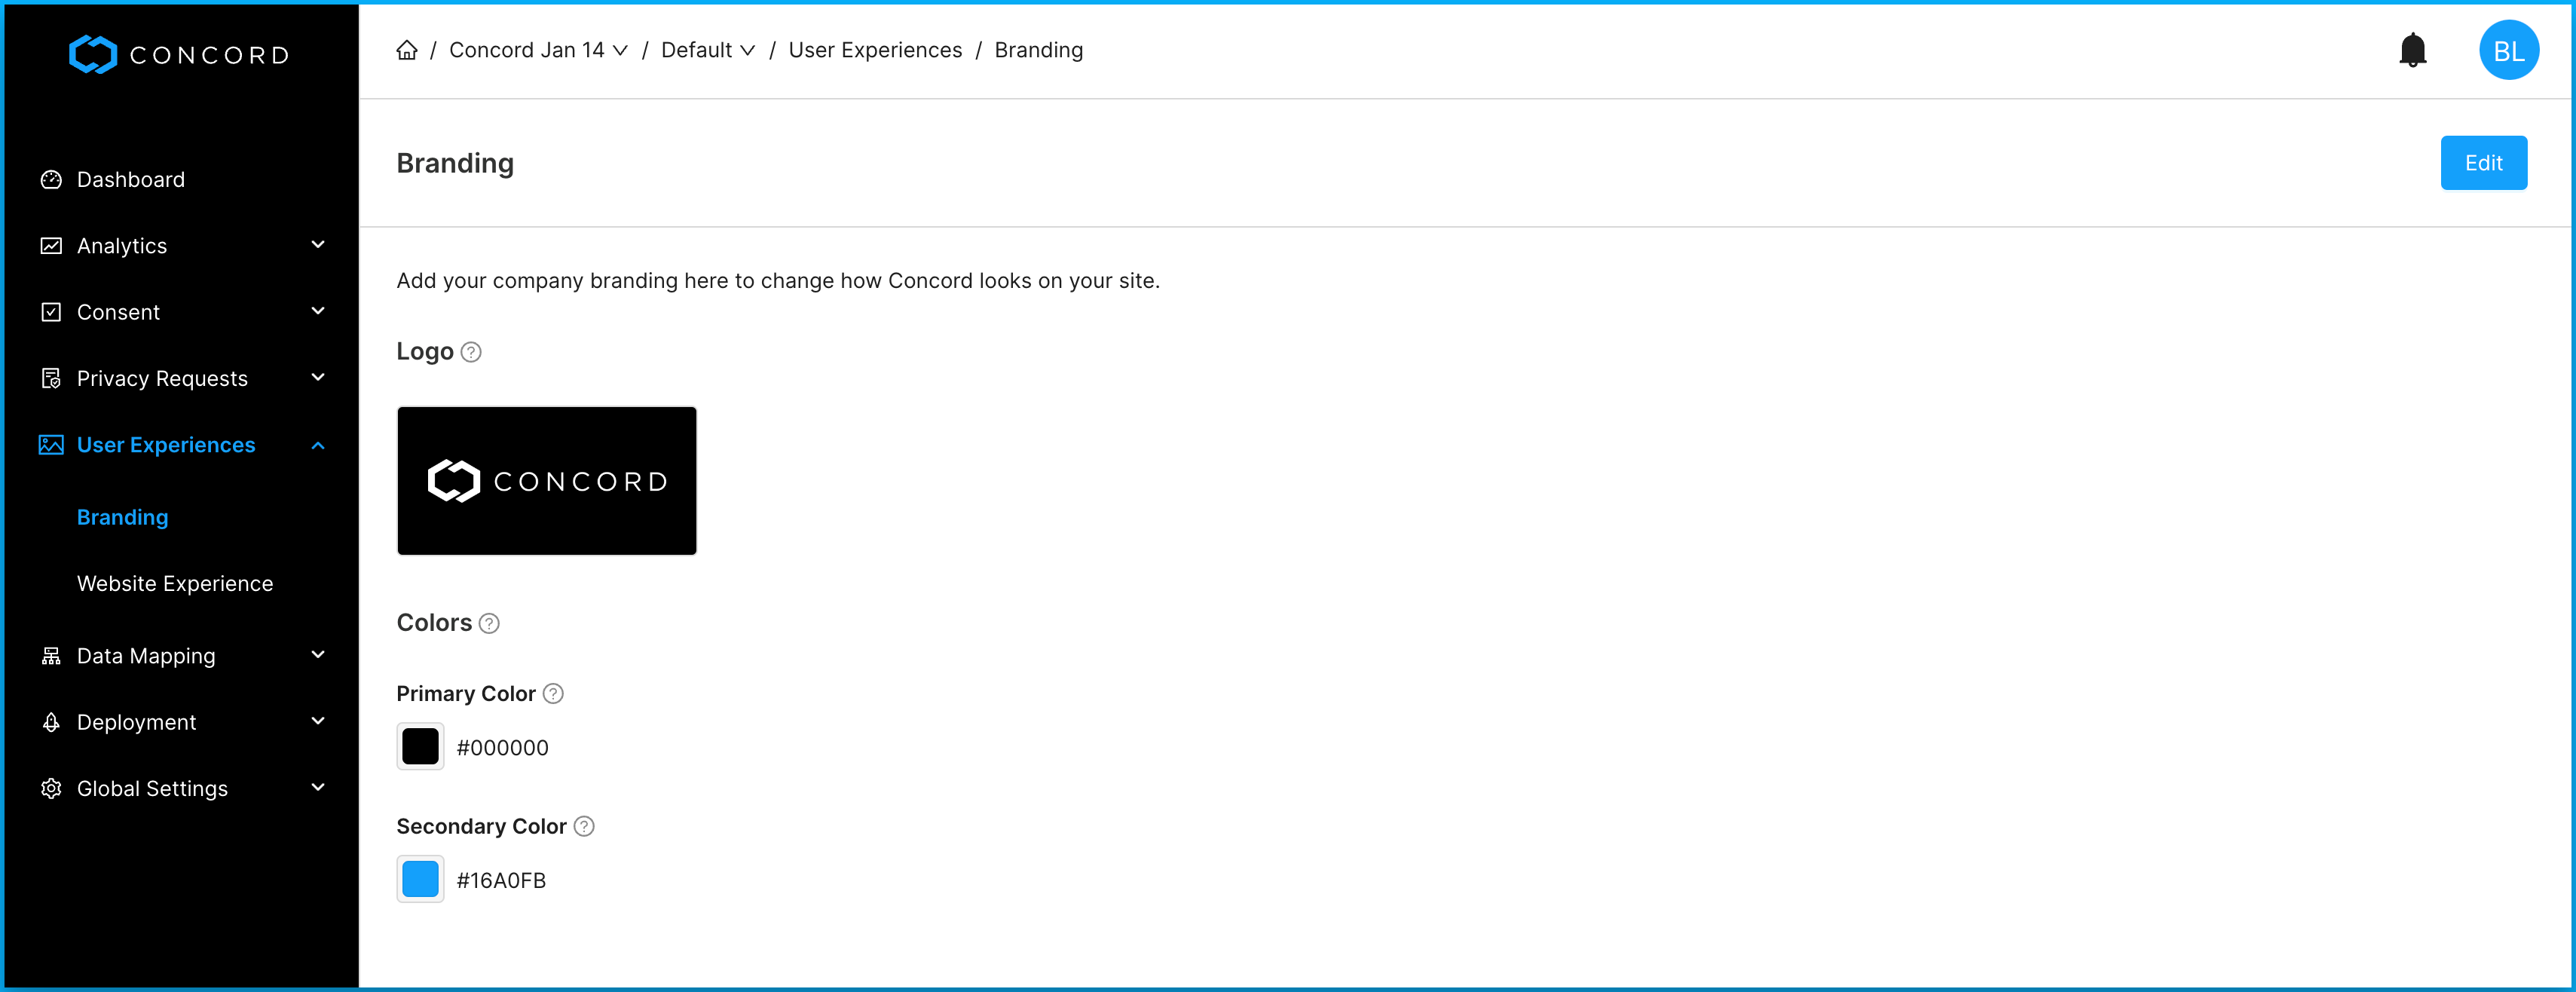Expand the Privacy Requests chevron

(318, 377)
